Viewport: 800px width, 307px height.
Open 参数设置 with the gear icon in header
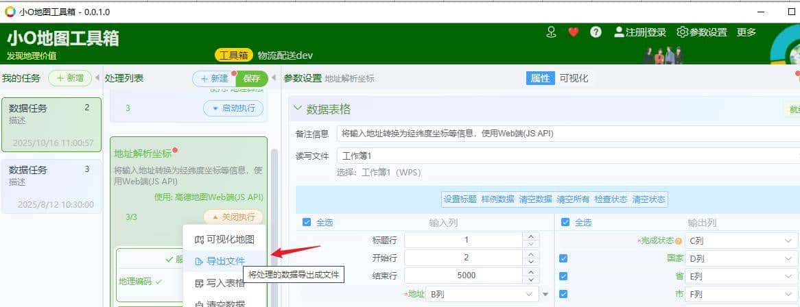[x=702, y=32]
